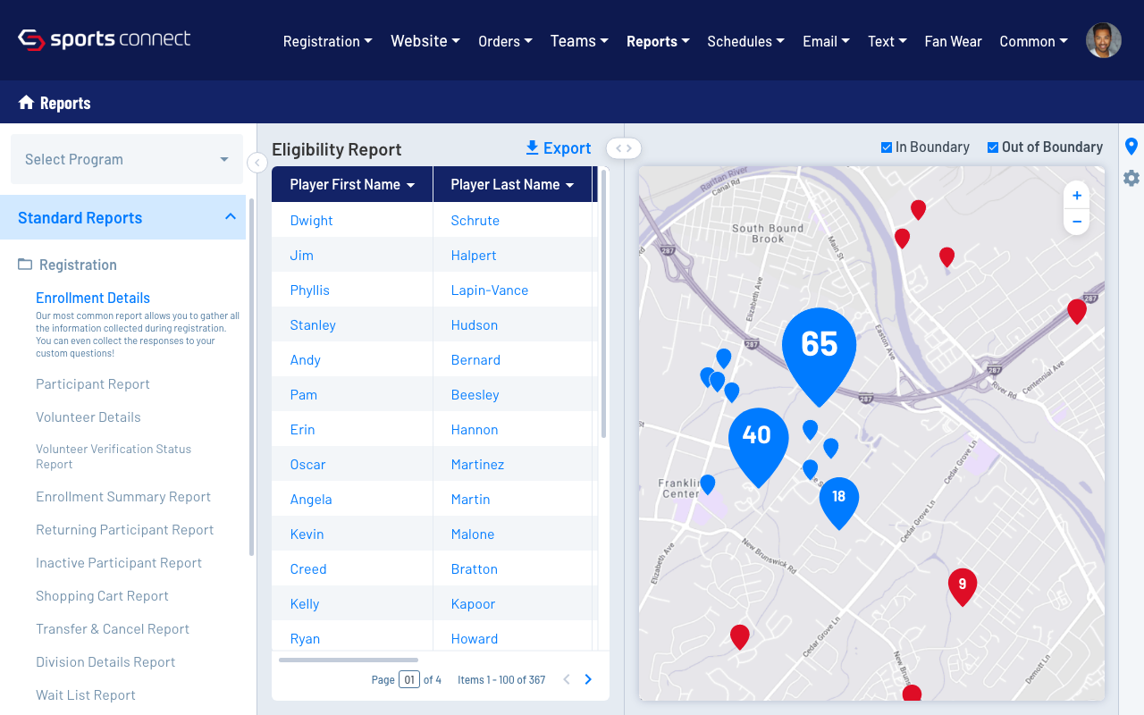Open Returning Participant Report
Viewport: 1144px width, 715px height.
coord(125,529)
